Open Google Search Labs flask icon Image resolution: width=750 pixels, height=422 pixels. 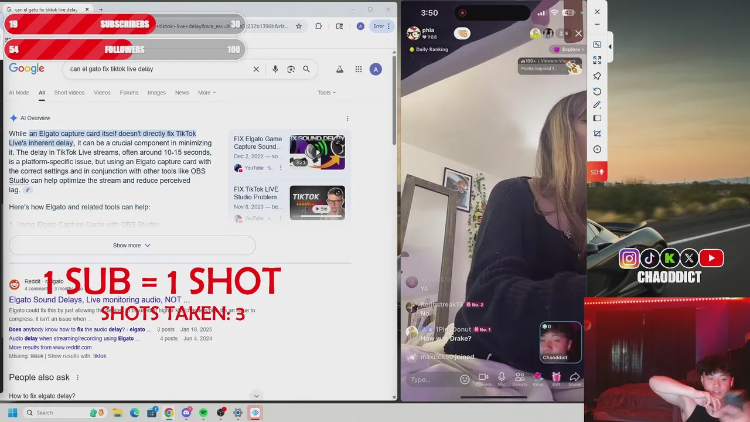tap(339, 69)
